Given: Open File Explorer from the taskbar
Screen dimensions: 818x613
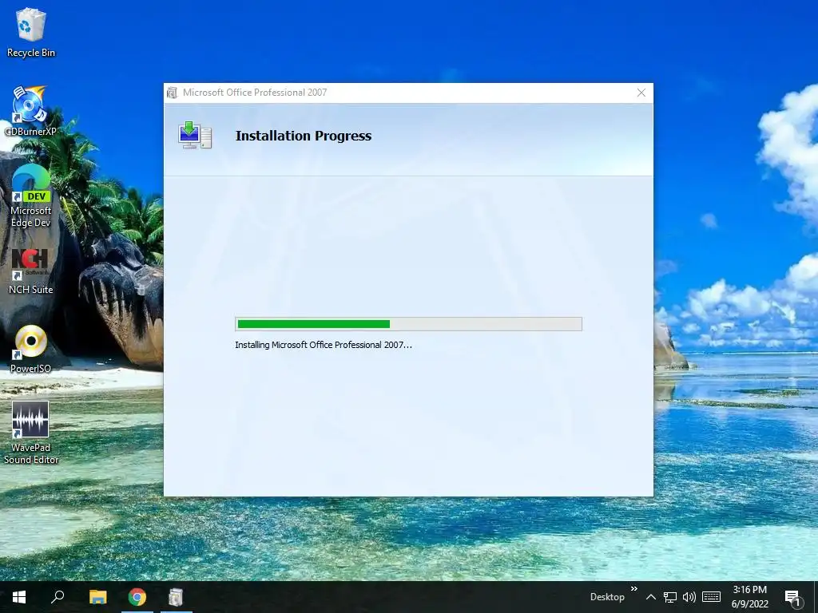Looking at the screenshot, I should coord(97,597).
